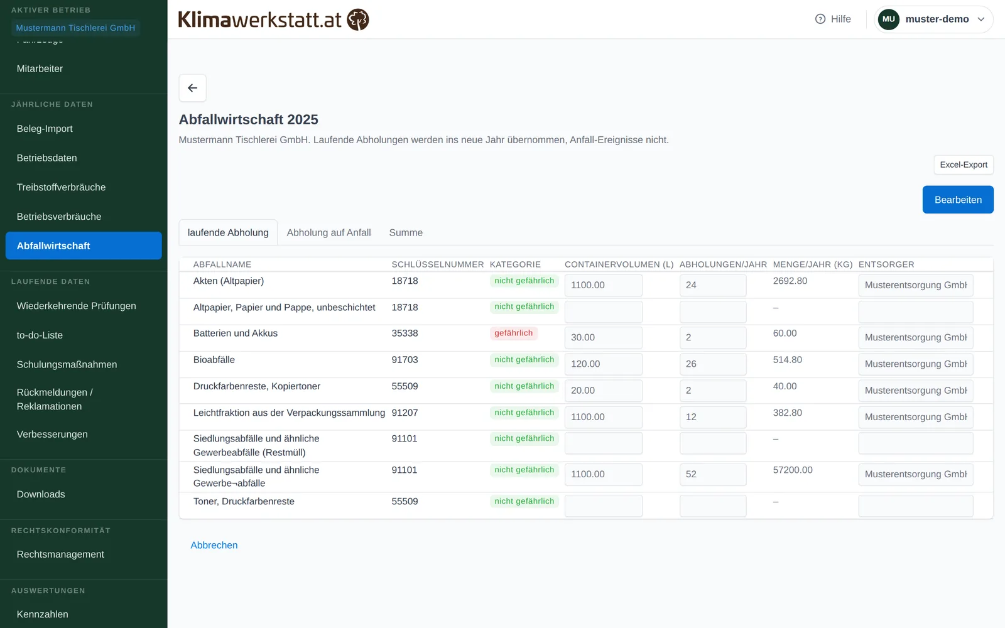The width and height of the screenshot is (1005, 628).
Task: Click Containervolumen field for Akten (Altpapier)
Action: click(x=603, y=285)
